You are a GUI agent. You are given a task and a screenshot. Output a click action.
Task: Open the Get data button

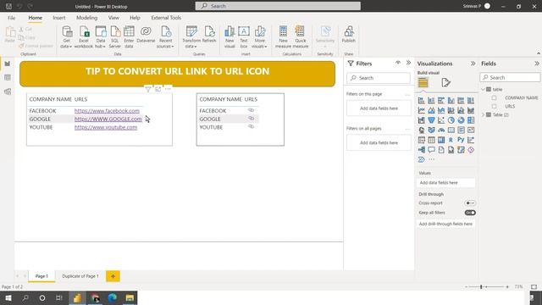[66, 37]
